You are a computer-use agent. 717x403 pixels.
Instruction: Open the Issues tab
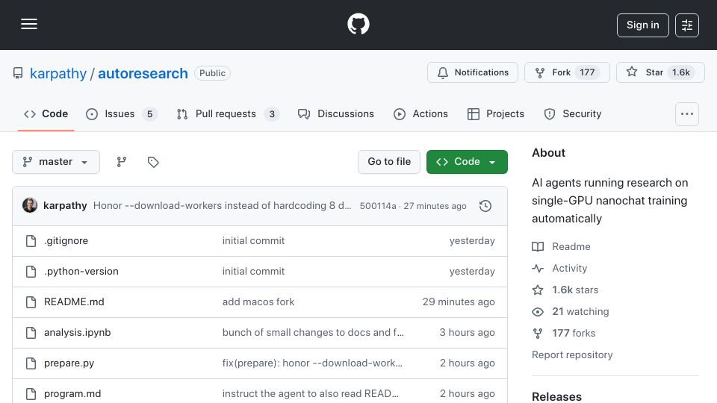click(x=121, y=113)
